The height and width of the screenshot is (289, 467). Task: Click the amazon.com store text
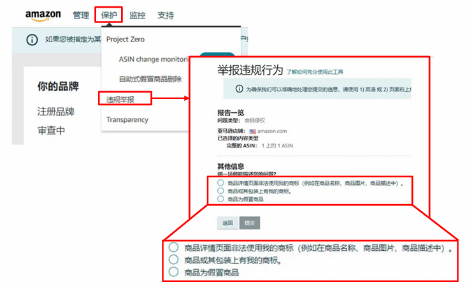[272, 131]
